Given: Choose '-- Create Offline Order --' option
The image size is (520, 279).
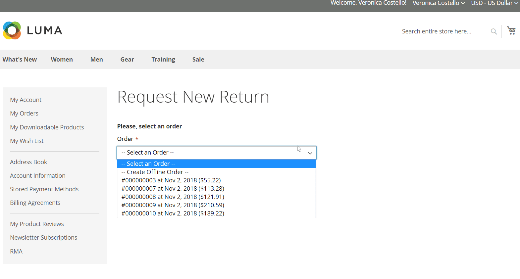Looking at the screenshot, I should pyautogui.click(x=217, y=172).
